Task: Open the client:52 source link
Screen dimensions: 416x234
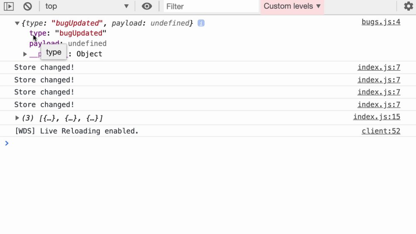Action: click(x=381, y=131)
